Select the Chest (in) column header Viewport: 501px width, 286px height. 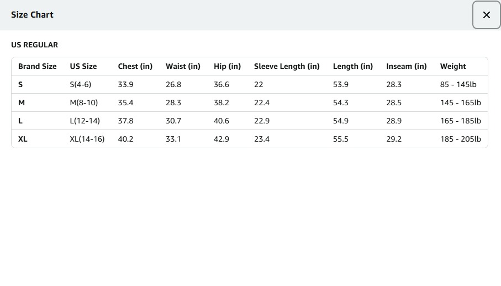[x=135, y=66]
